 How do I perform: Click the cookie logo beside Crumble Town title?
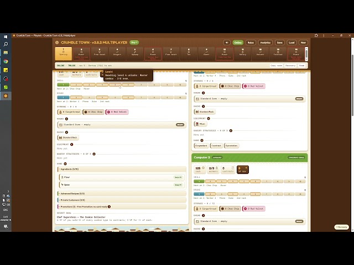[57, 43]
